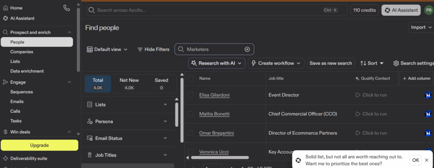Open Tasks under Engage
Viewport: 434px width, 168px height.
coord(16,121)
